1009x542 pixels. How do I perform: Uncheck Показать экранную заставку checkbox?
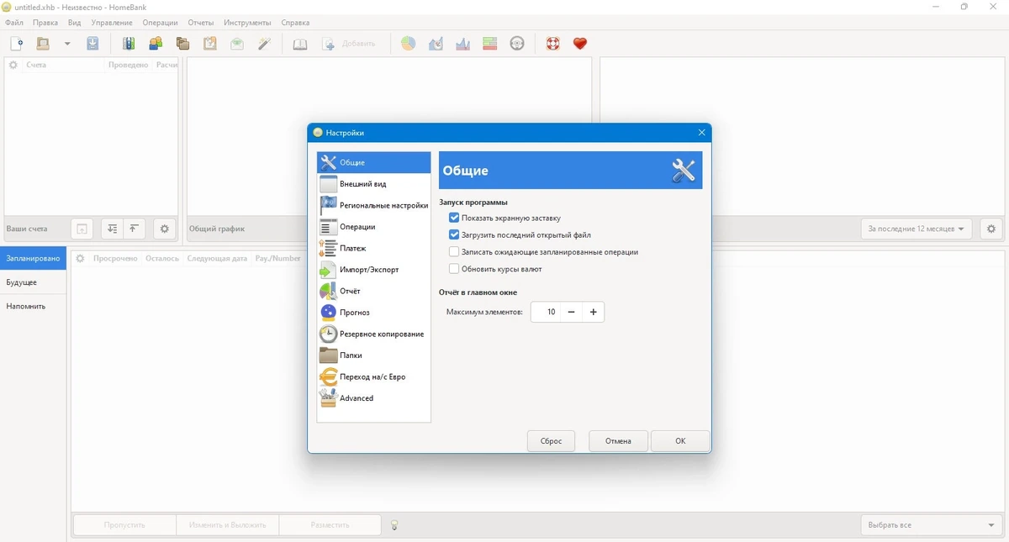coord(454,218)
